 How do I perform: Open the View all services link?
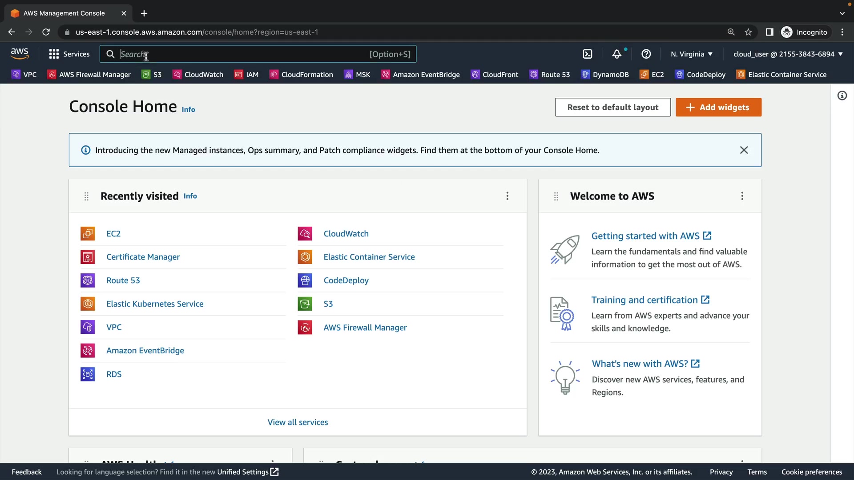point(298,422)
